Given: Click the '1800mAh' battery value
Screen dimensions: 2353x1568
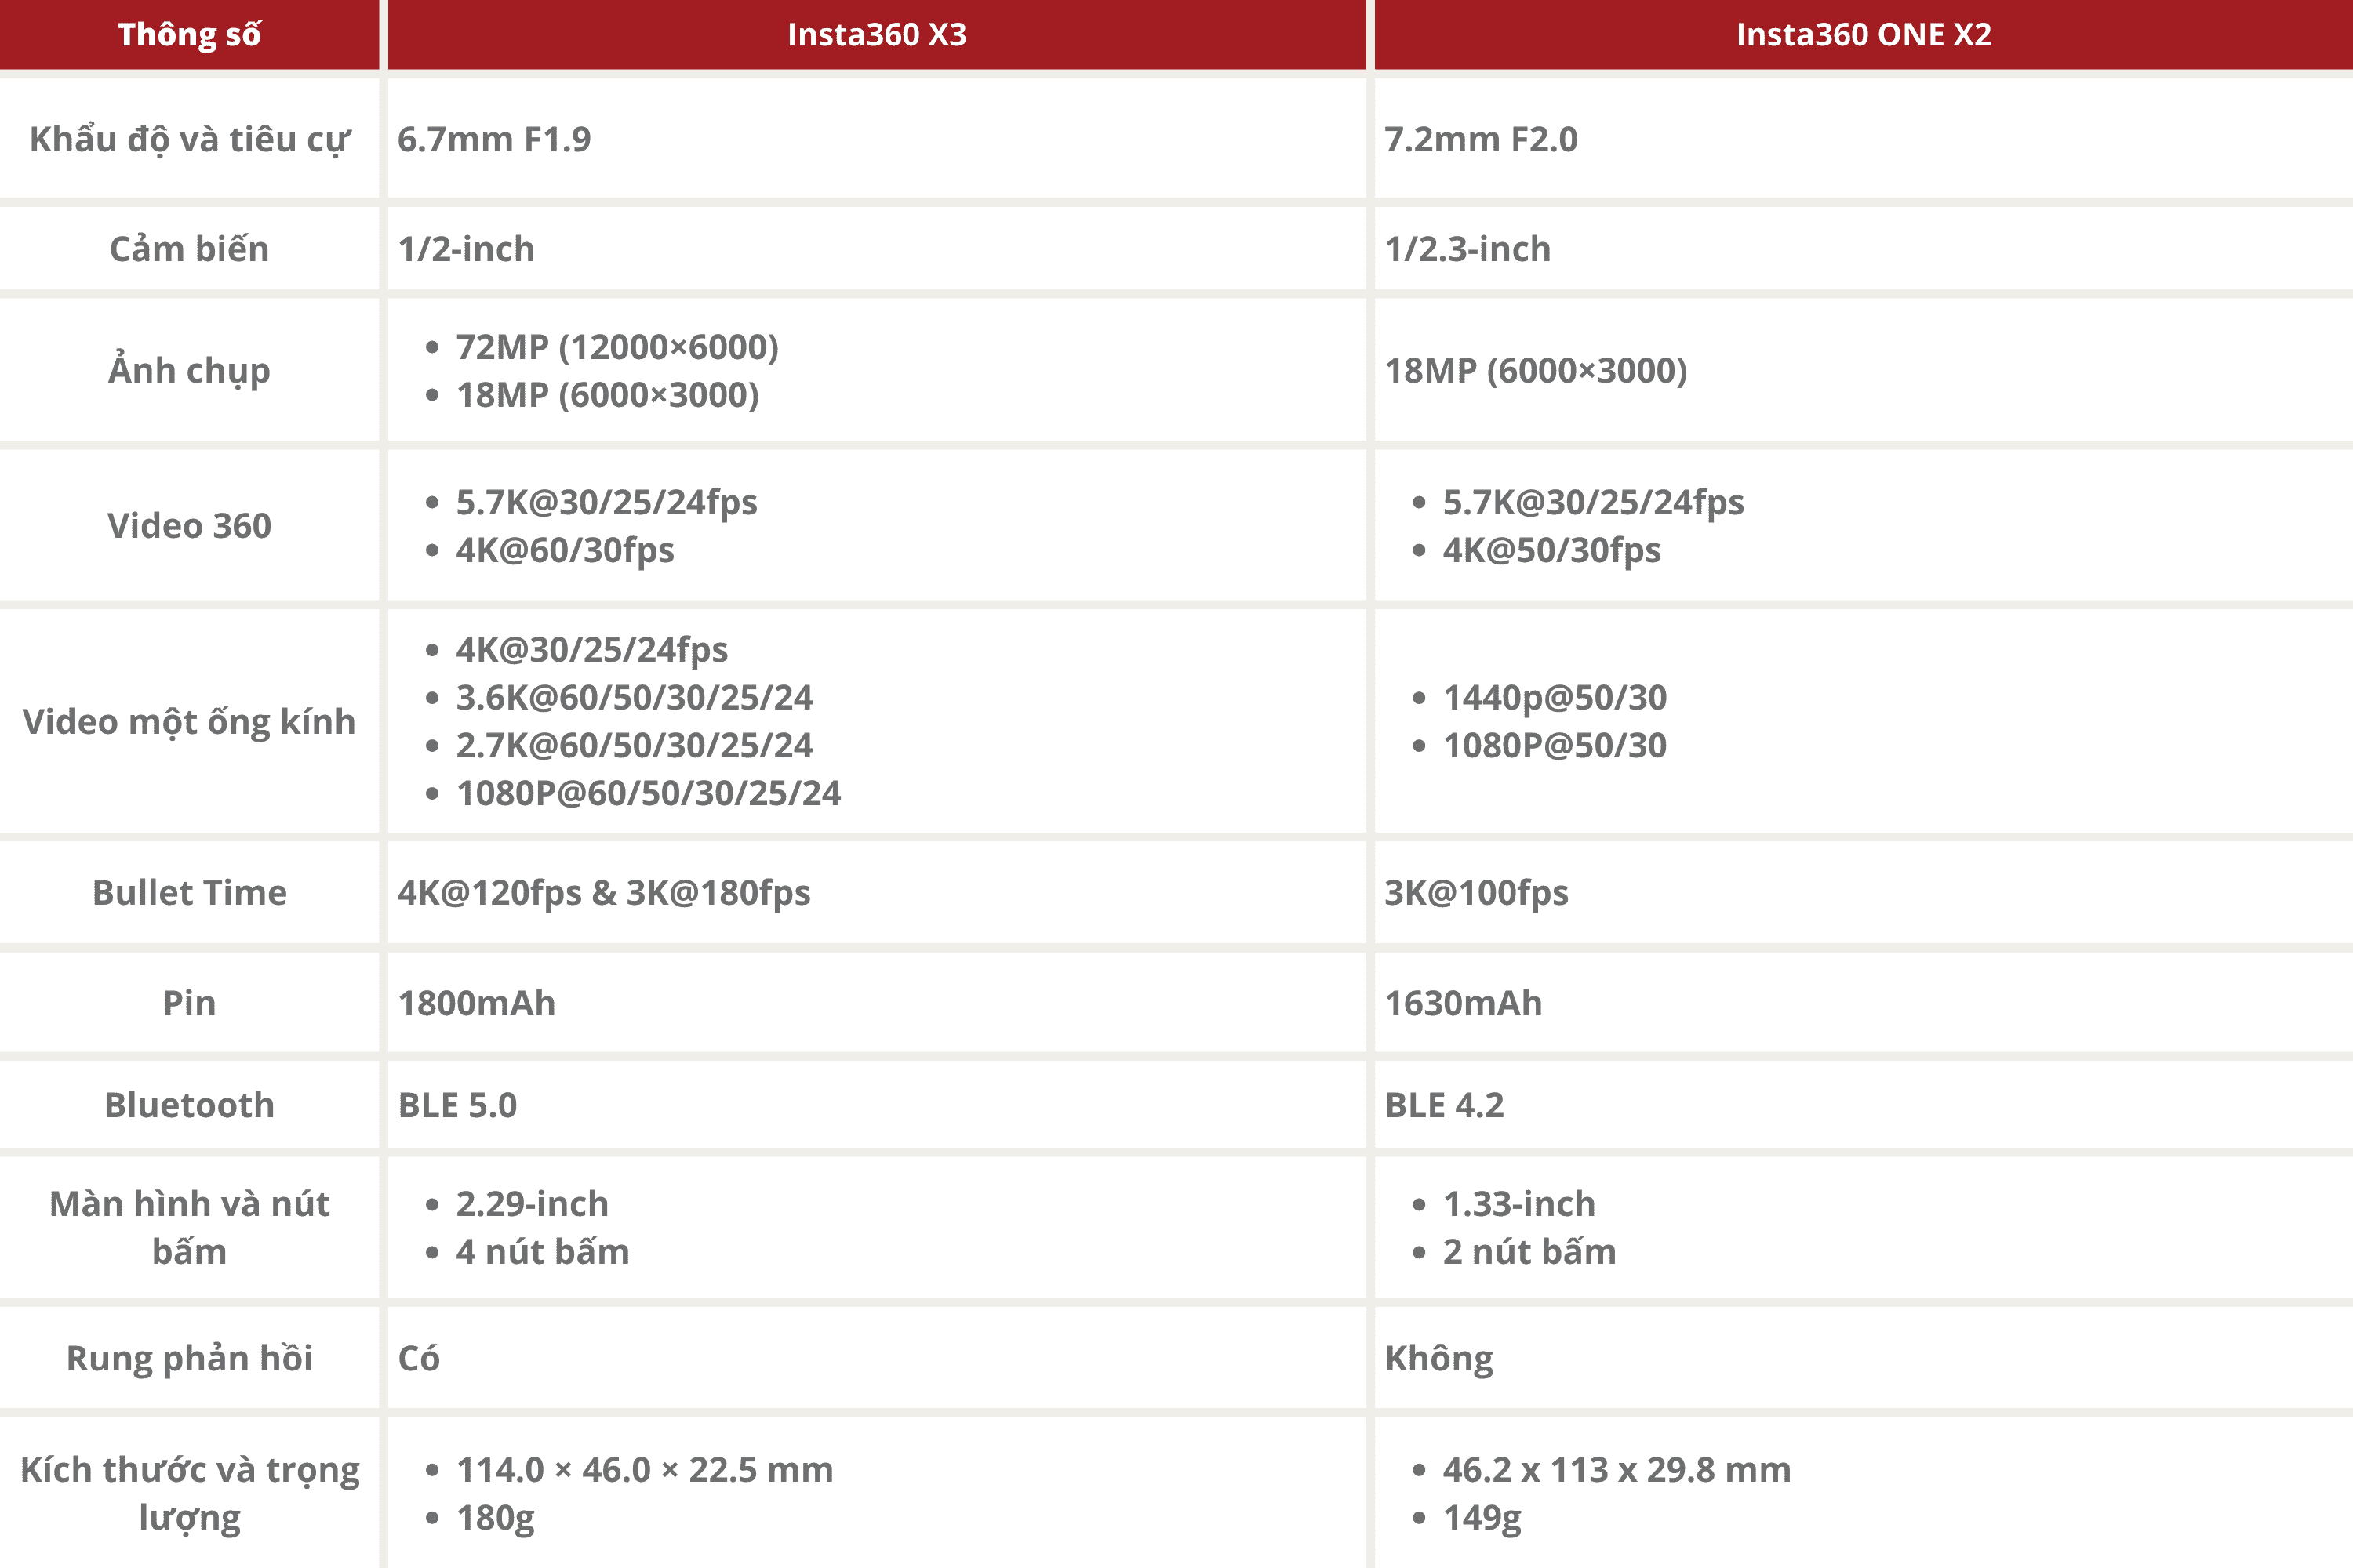Looking at the screenshot, I should (476, 1003).
